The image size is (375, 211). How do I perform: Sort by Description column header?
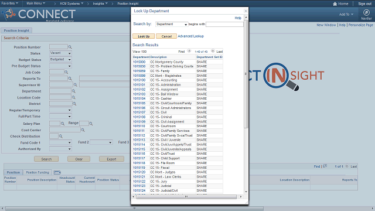pyautogui.click(x=159, y=57)
